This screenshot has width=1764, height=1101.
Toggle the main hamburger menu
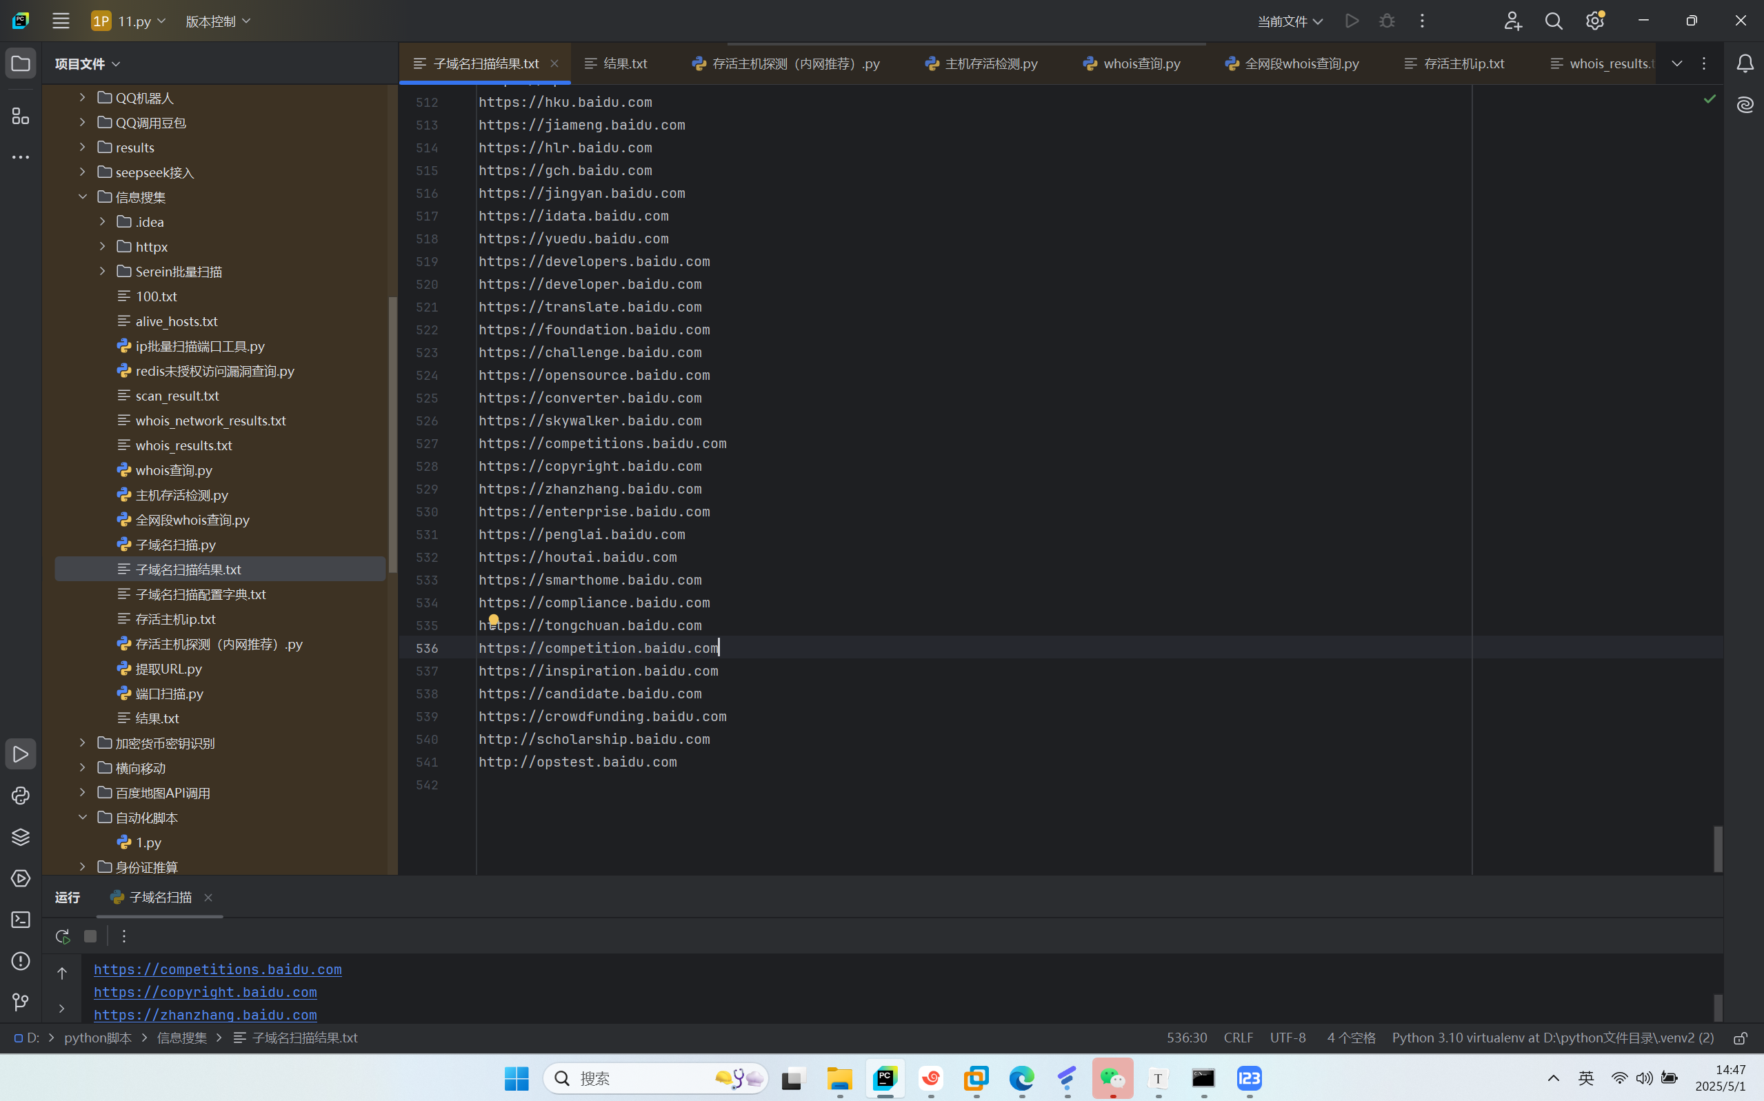pyautogui.click(x=61, y=21)
